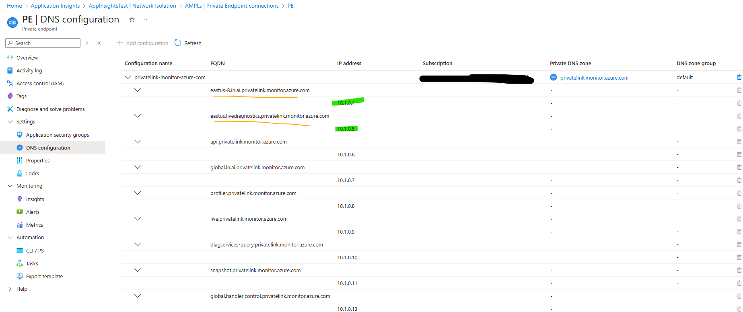Click the Refresh icon in the toolbar
This screenshot has width=743, height=312.
click(x=178, y=43)
